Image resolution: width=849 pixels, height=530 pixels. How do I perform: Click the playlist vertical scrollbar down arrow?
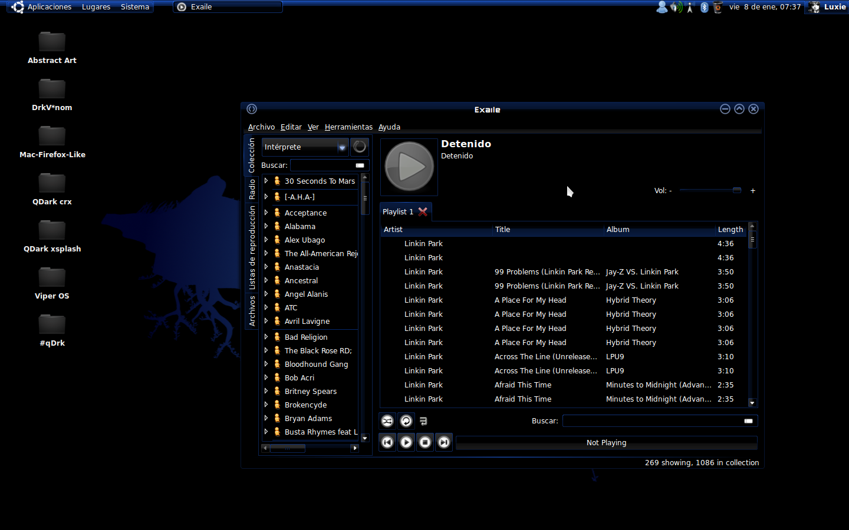click(752, 403)
